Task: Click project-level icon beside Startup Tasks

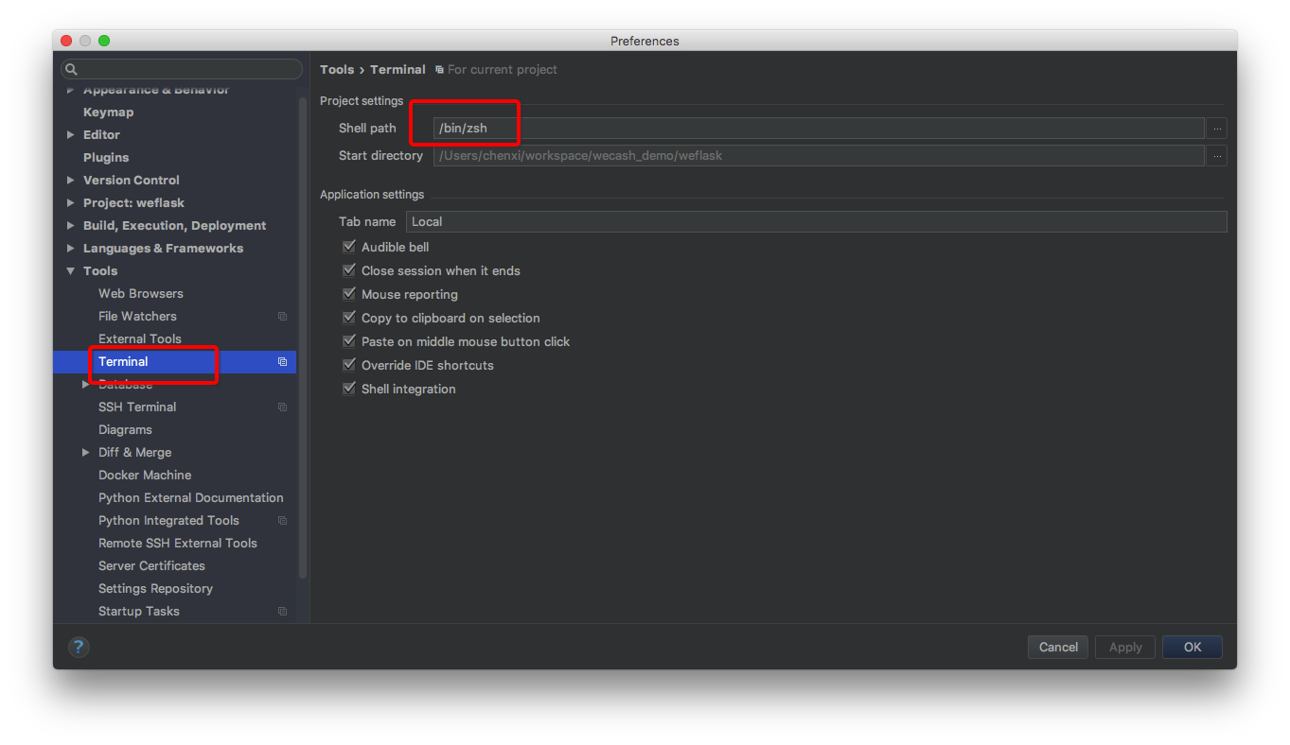Action: 282,612
